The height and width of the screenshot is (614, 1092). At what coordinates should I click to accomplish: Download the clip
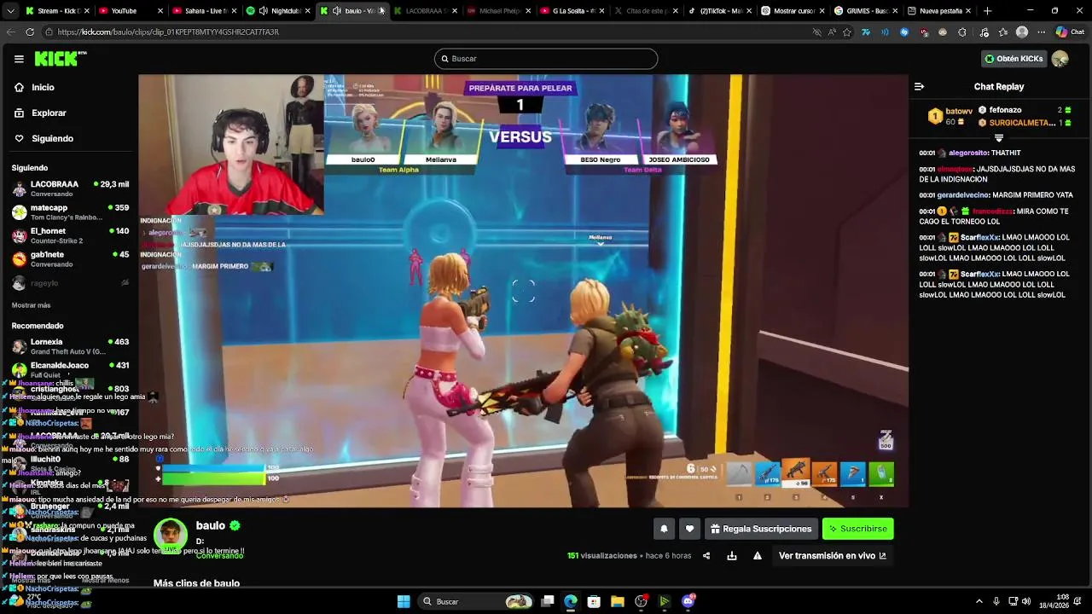(731, 556)
